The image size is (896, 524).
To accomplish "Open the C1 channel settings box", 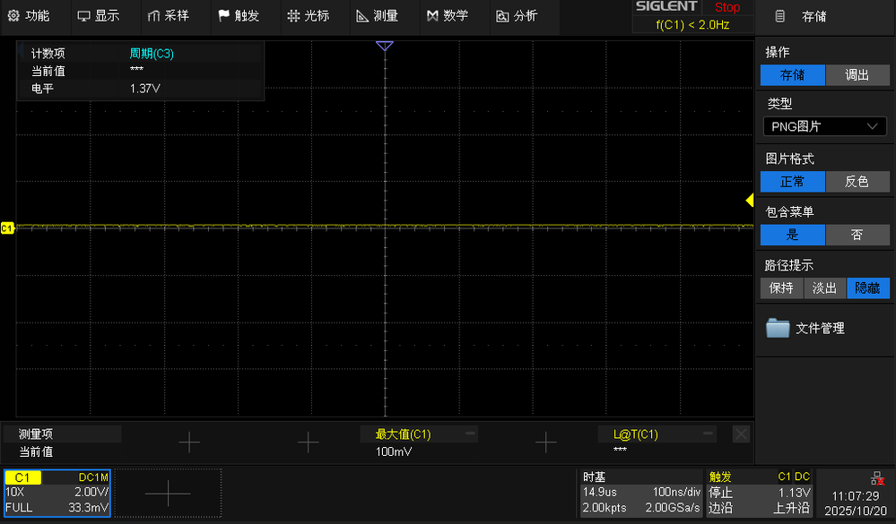I will click(x=57, y=494).
